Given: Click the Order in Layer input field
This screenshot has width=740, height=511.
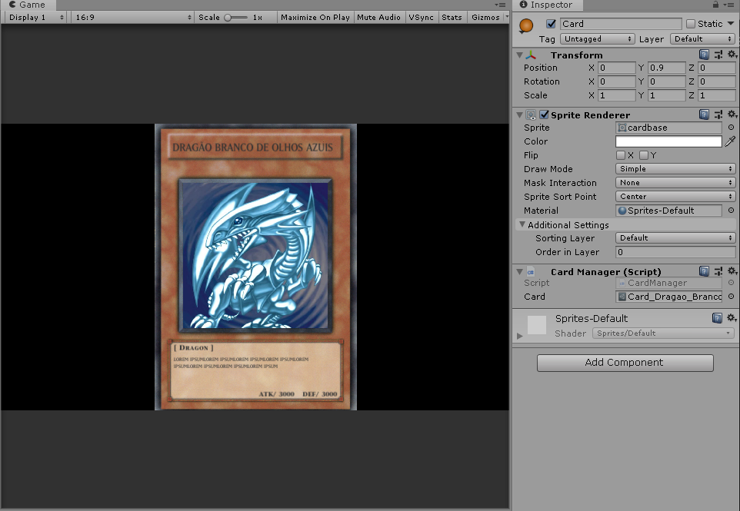Looking at the screenshot, I should click(675, 252).
